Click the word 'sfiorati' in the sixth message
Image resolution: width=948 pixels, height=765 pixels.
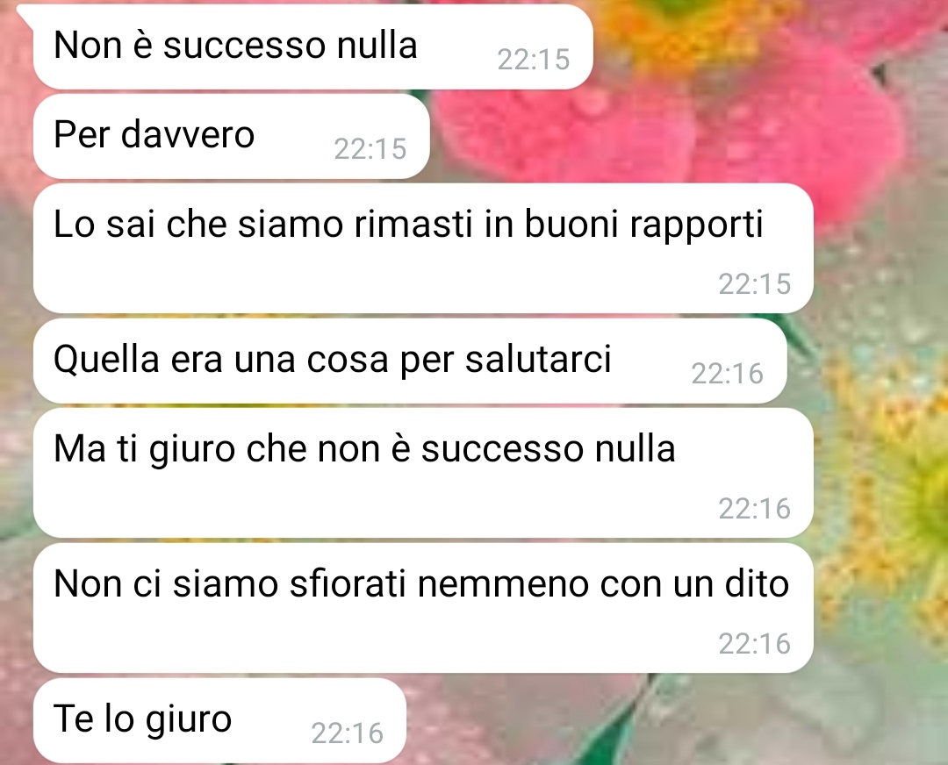[x=347, y=584]
